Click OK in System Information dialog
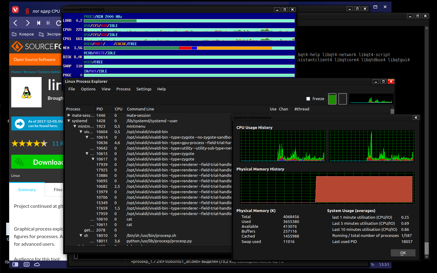 click(x=403, y=253)
